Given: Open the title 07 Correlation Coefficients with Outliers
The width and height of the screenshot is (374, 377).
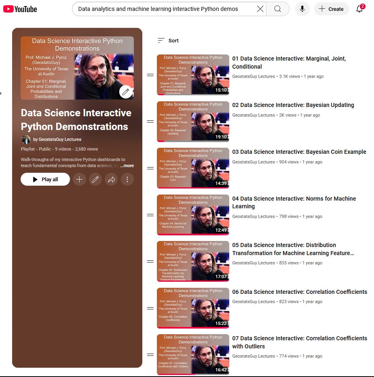Looking at the screenshot, I should 300,342.
